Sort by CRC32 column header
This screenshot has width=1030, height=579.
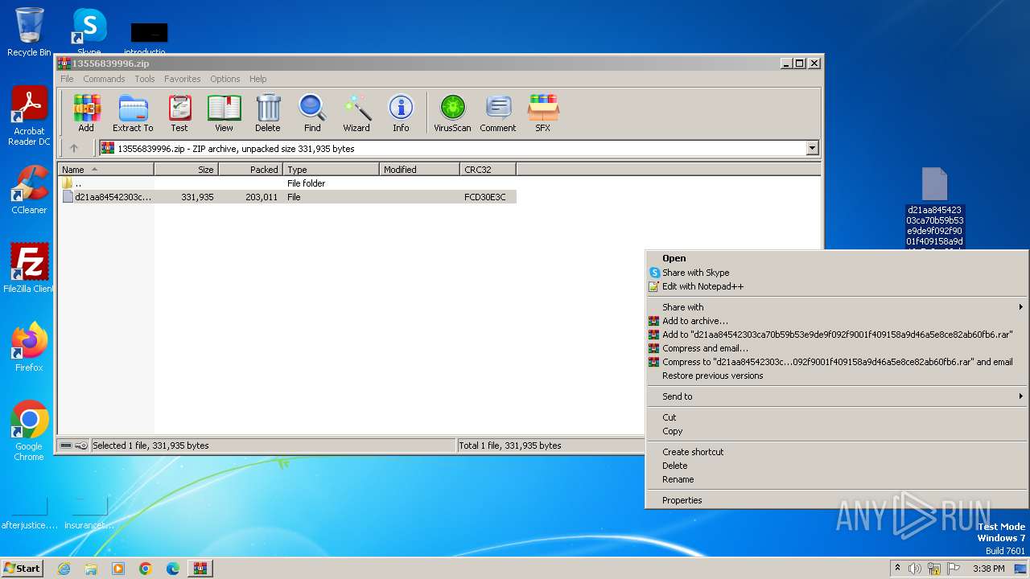tap(488, 169)
